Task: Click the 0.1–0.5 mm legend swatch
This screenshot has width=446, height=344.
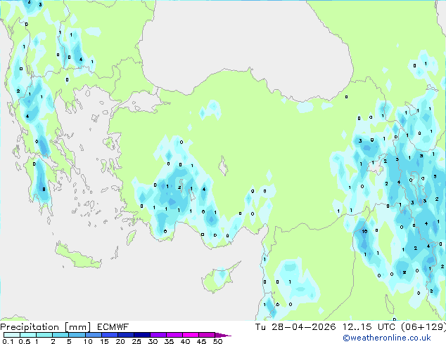Action: click(12, 335)
